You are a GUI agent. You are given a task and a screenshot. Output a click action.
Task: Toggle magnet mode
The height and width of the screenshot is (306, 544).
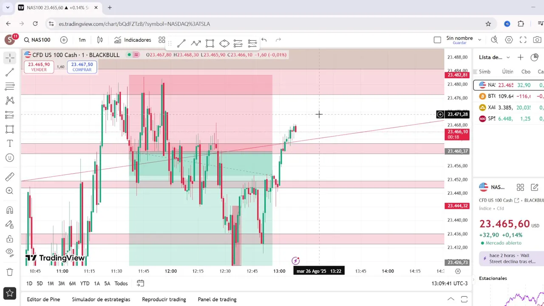click(x=10, y=210)
